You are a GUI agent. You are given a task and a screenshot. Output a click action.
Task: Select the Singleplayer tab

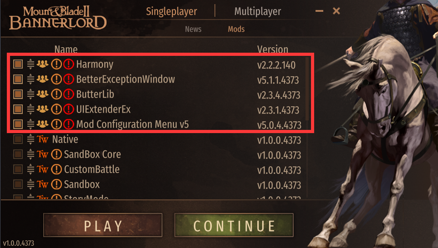coord(172,11)
